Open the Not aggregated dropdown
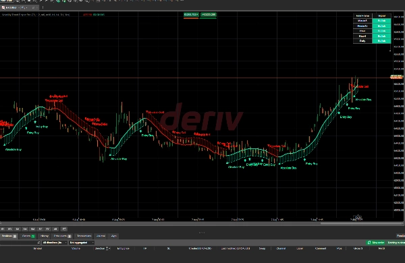The height and width of the screenshot is (263, 405). pos(82,243)
